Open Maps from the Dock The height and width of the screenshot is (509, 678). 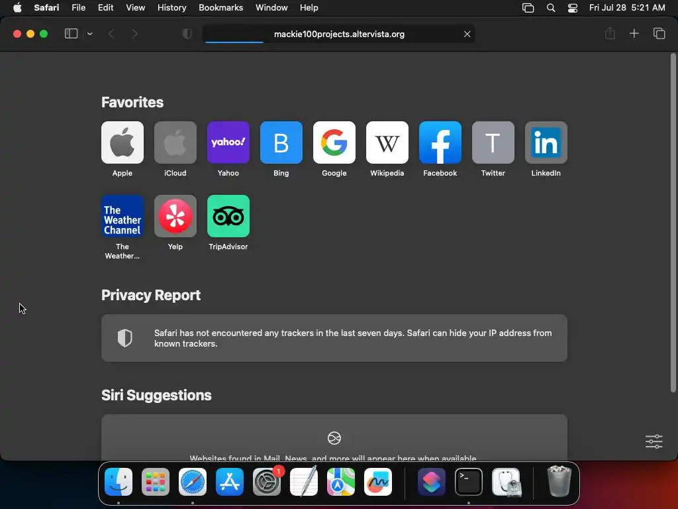pos(341,482)
